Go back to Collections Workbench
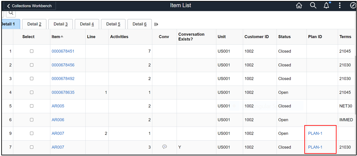Screen dimensions: 357x156 [x=29, y=6]
